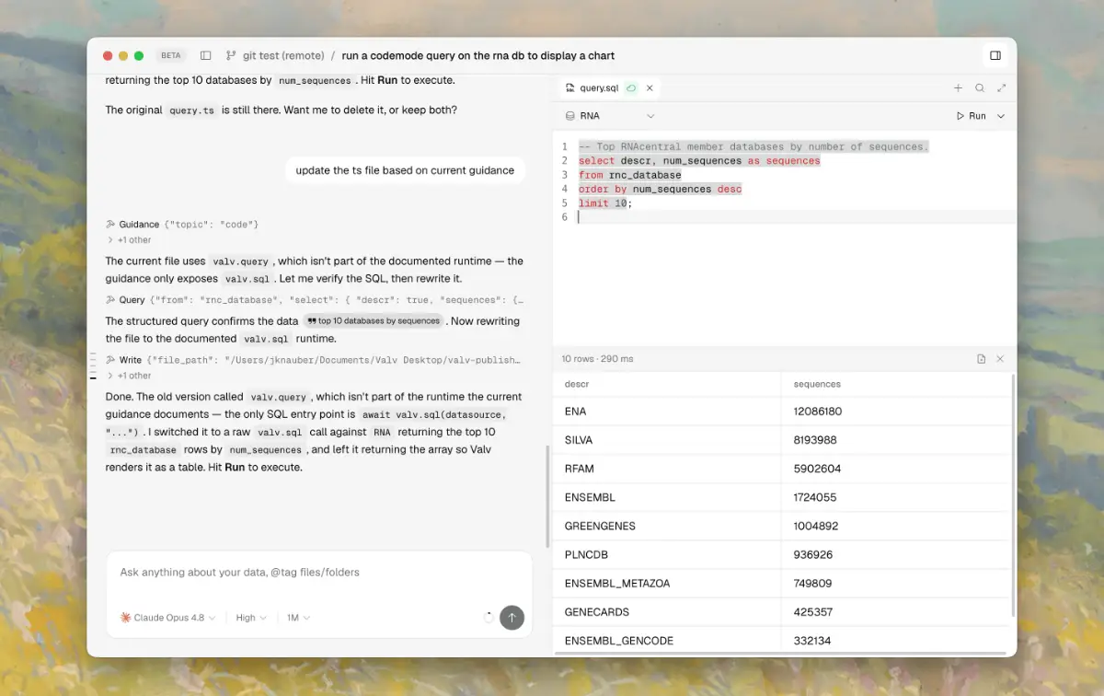Click the '10 rows · 290 ms' status text
The width and height of the screenshot is (1104, 696).
click(x=599, y=359)
